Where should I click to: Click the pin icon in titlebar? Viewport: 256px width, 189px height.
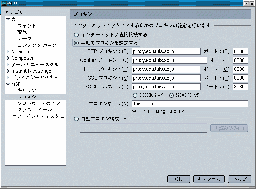(x=10, y=3)
